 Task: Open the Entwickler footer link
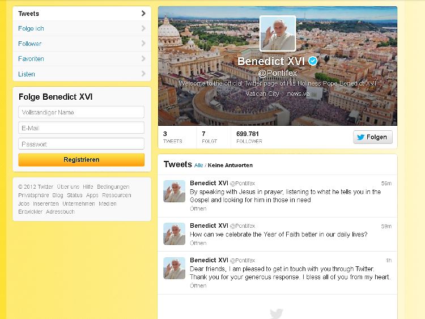click(x=31, y=212)
